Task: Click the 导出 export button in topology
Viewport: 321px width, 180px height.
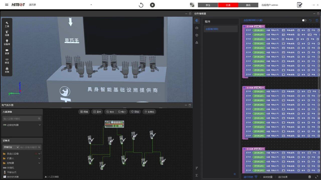Action: tap(135, 112)
